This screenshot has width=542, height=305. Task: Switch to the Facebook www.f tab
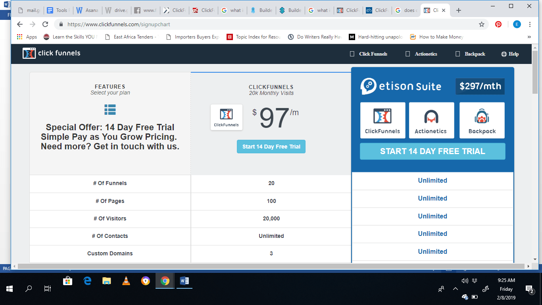coord(145,10)
